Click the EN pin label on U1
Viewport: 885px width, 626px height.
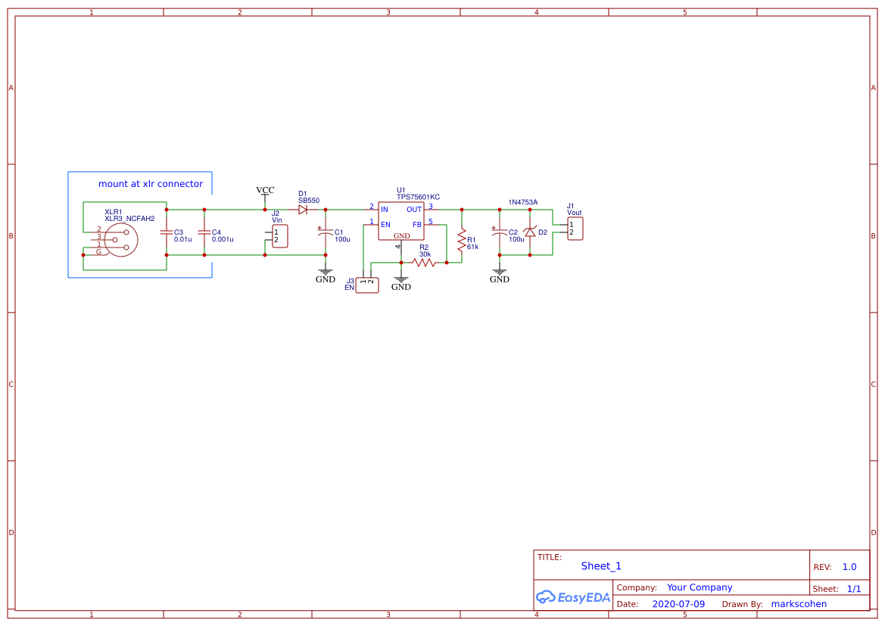pos(385,225)
